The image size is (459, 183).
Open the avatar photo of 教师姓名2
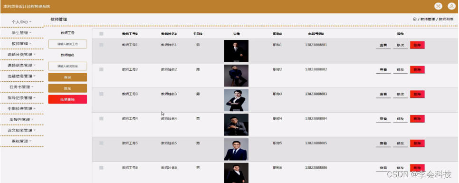236,76
